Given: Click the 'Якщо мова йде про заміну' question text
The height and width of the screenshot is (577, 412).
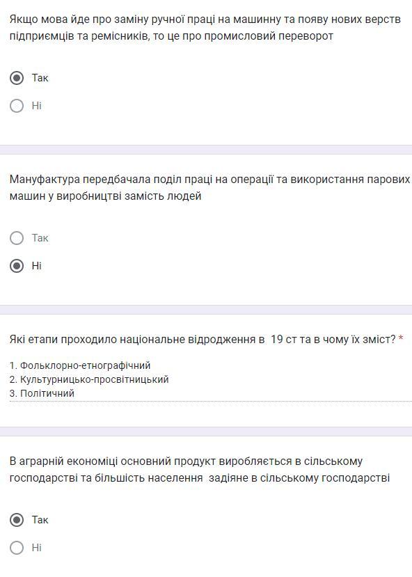Looking at the screenshot, I should pyautogui.click(x=205, y=28).
